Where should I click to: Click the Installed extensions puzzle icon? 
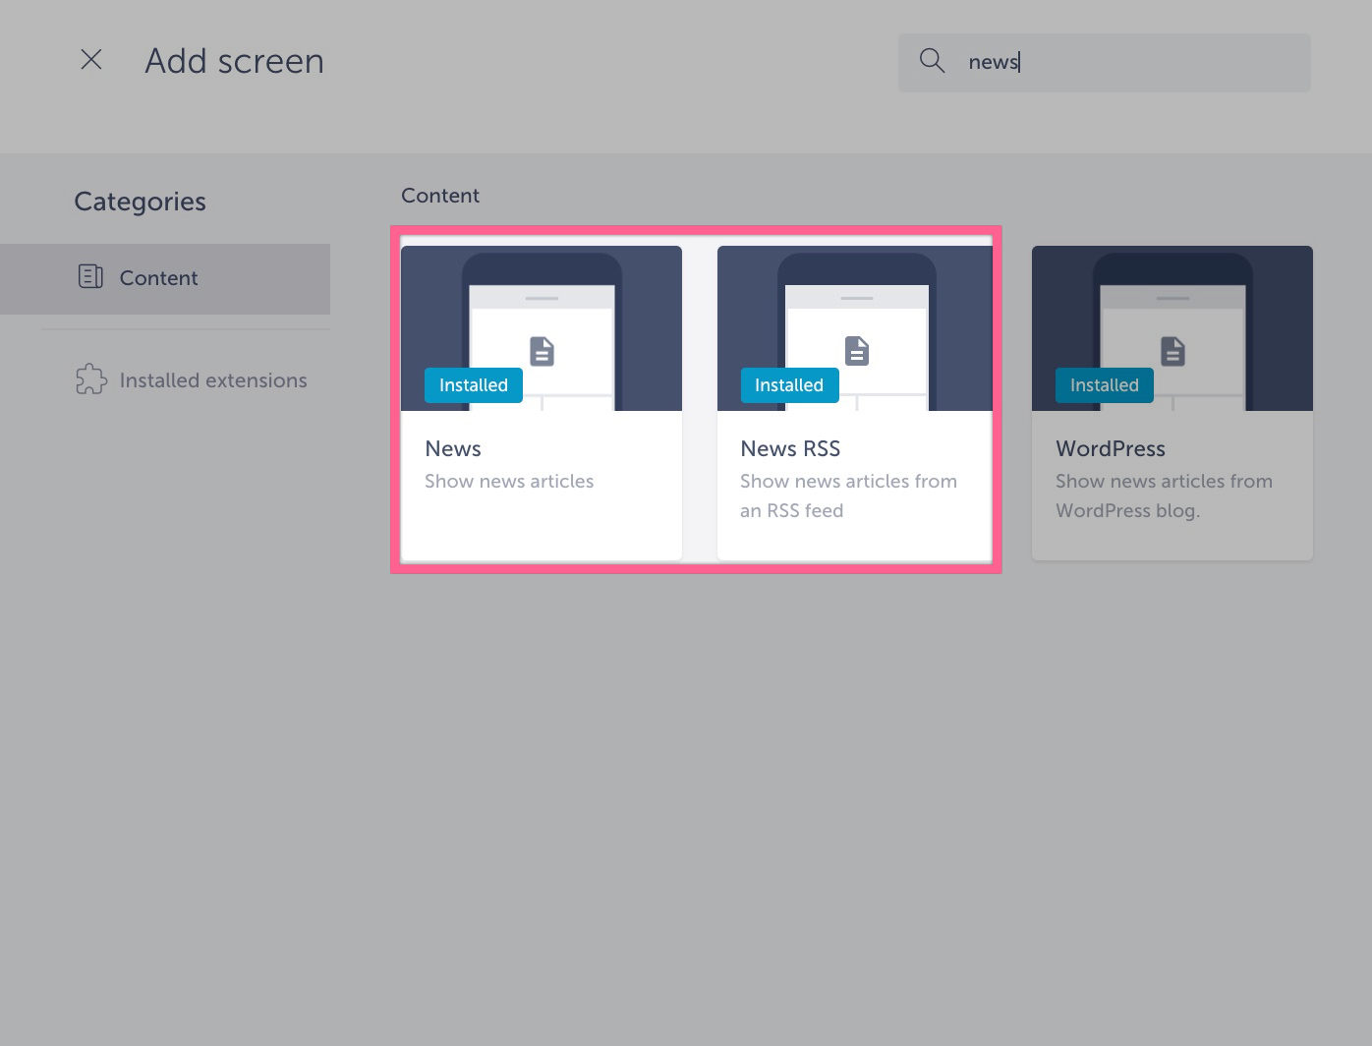coord(90,379)
